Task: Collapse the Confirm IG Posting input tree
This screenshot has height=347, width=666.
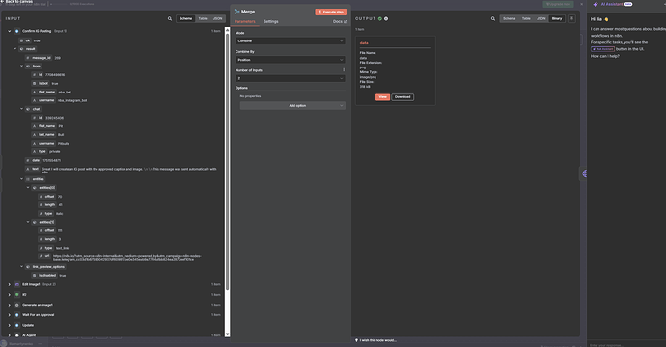Action: (10, 31)
